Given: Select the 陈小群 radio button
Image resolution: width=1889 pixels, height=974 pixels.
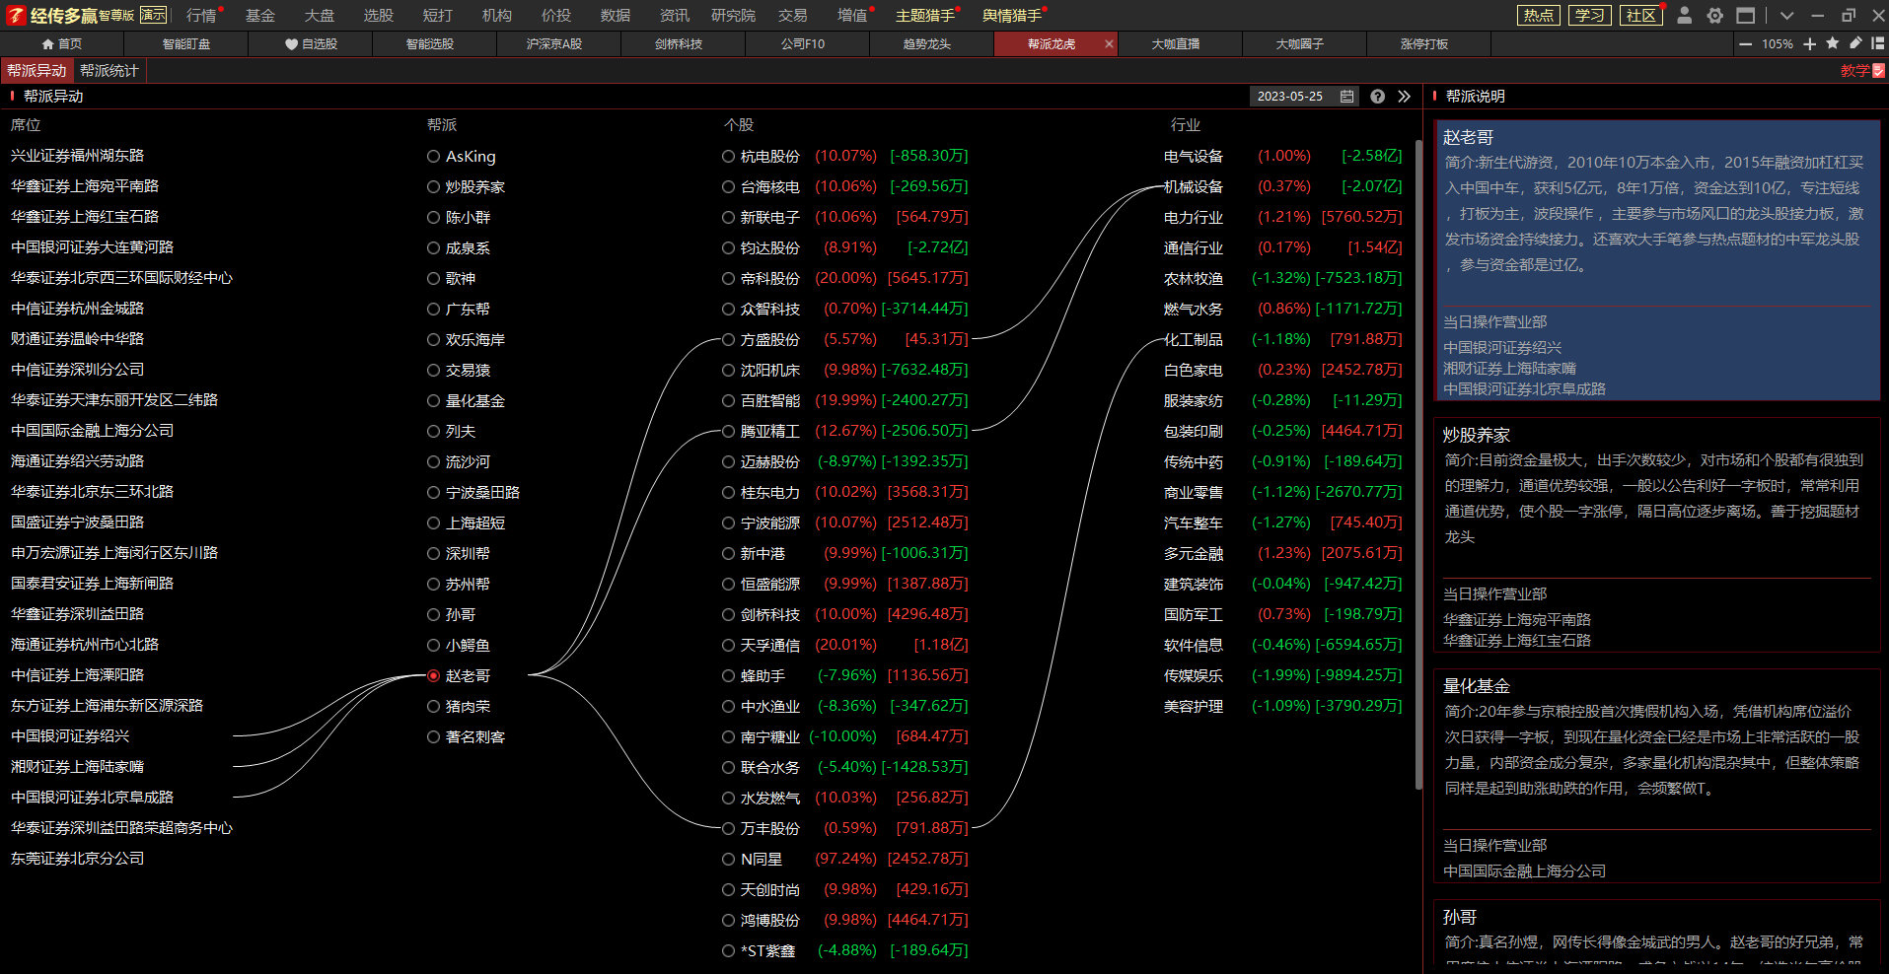Looking at the screenshot, I should [433, 217].
